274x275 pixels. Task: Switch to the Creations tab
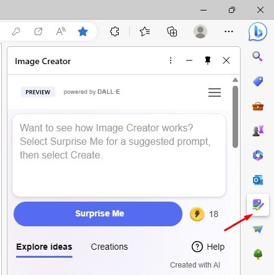(109, 247)
